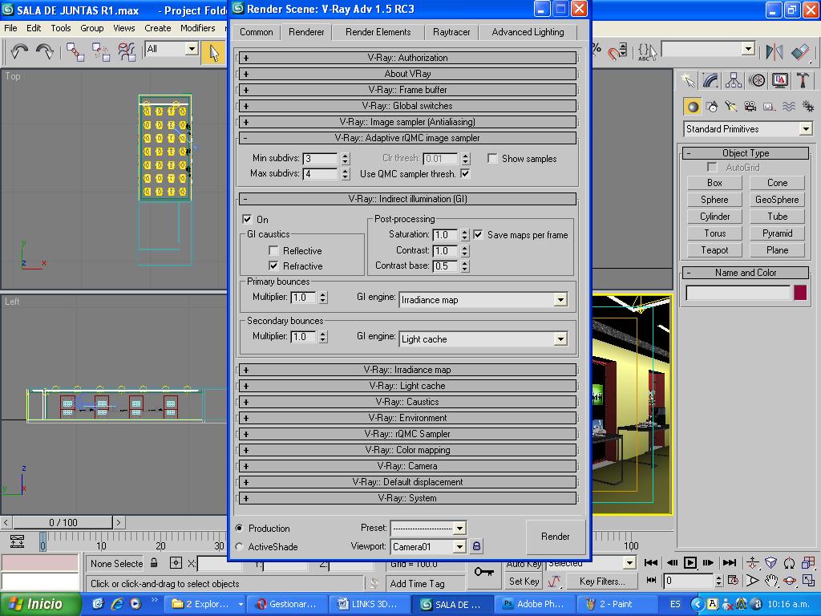Open the Create panel tab icon
The height and width of the screenshot is (616, 821).
pos(687,80)
